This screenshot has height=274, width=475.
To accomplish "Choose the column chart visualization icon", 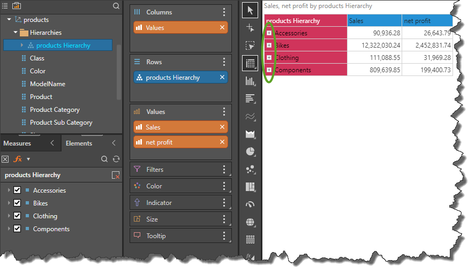I will (250, 81).
